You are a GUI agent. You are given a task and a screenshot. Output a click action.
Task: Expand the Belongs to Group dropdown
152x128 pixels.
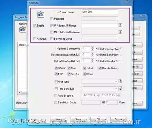[116, 39]
